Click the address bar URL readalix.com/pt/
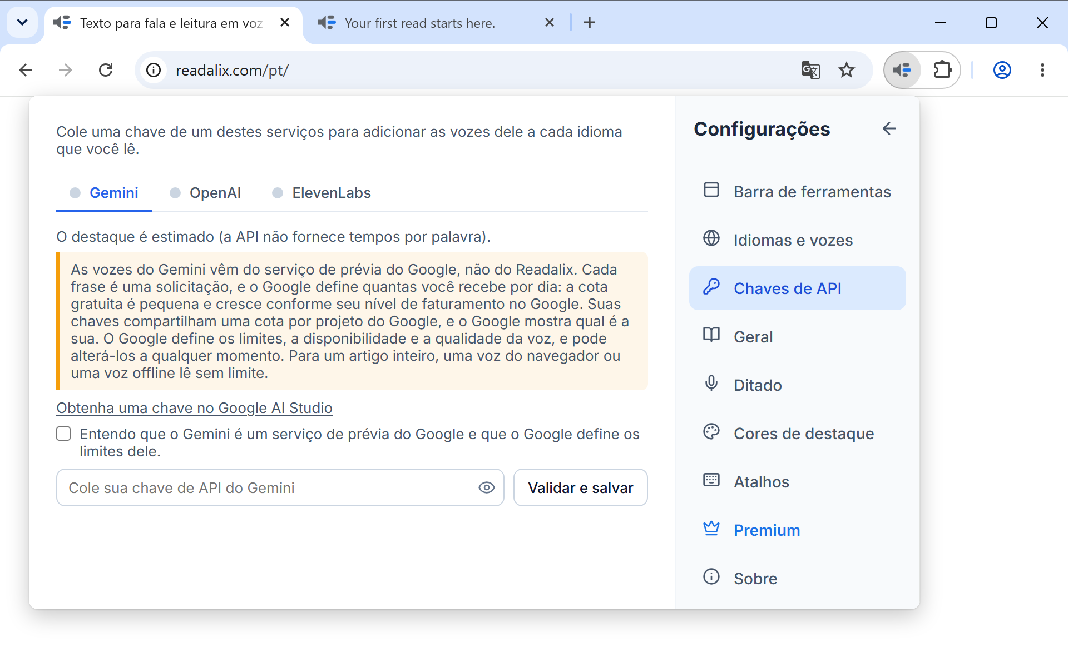1068x667 pixels. click(232, 71)
